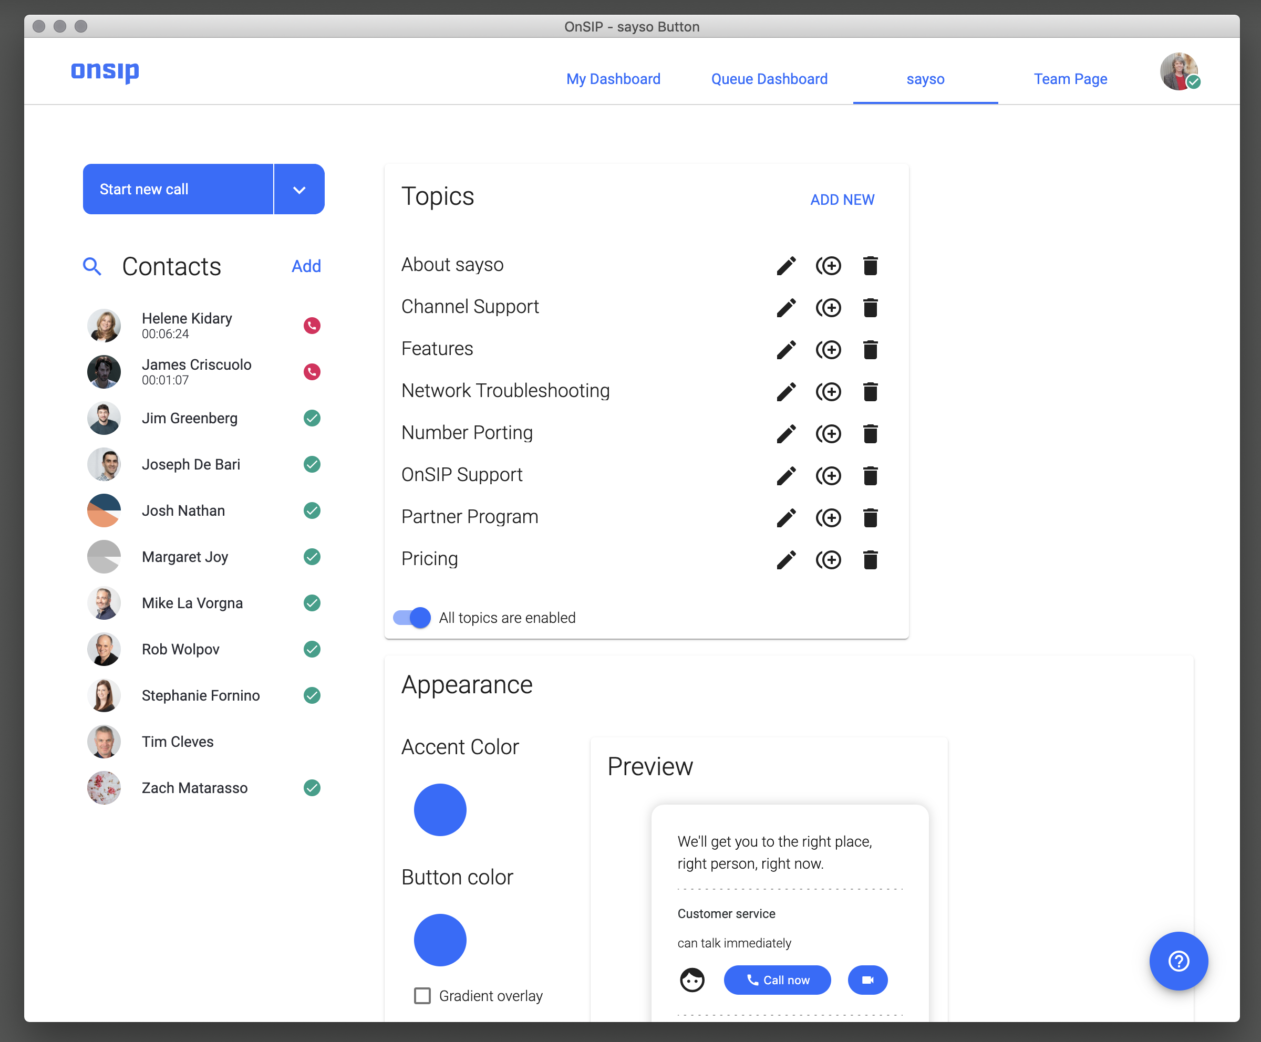
Task: Pick the Button color swatch
Action: 440,940
